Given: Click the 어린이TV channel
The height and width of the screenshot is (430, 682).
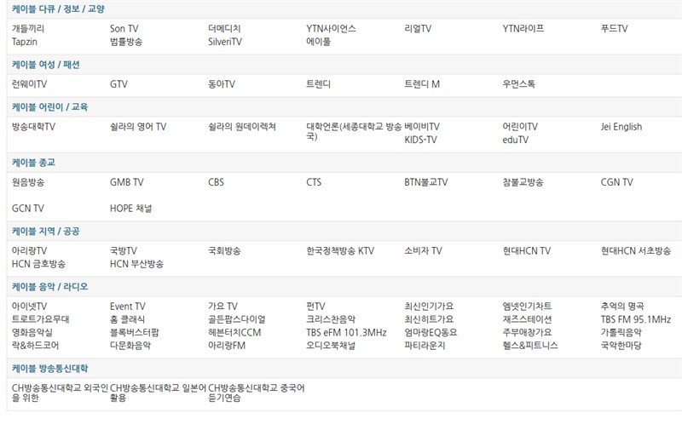Looking at the screenshot, I should 520,127.
